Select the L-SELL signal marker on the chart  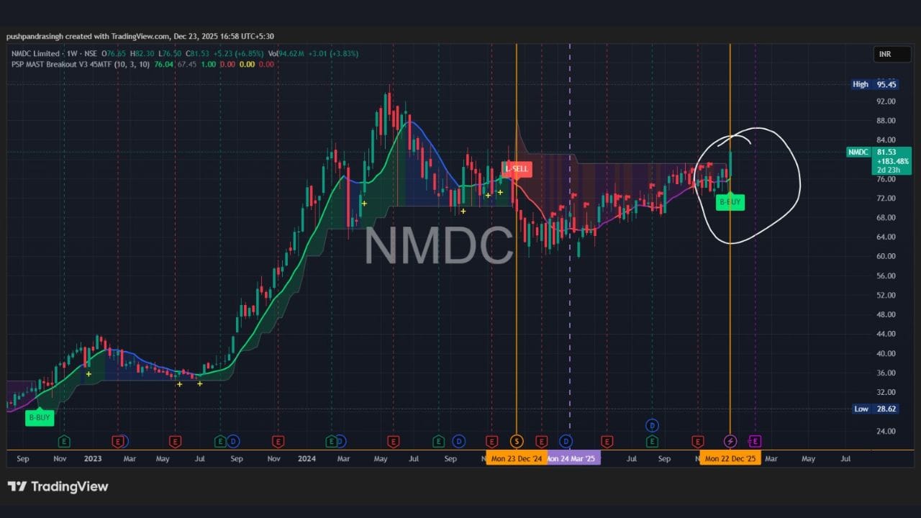(x=517, y=168)
